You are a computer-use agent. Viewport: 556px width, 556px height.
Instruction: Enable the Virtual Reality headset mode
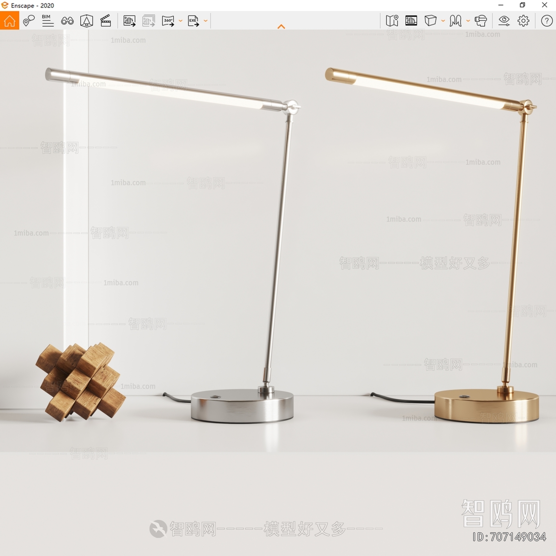coord(481,21)
